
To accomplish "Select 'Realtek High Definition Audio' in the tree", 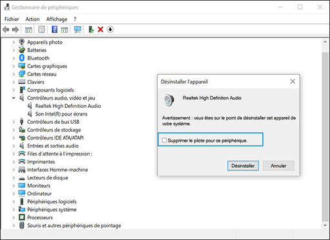I will point(68,106).
